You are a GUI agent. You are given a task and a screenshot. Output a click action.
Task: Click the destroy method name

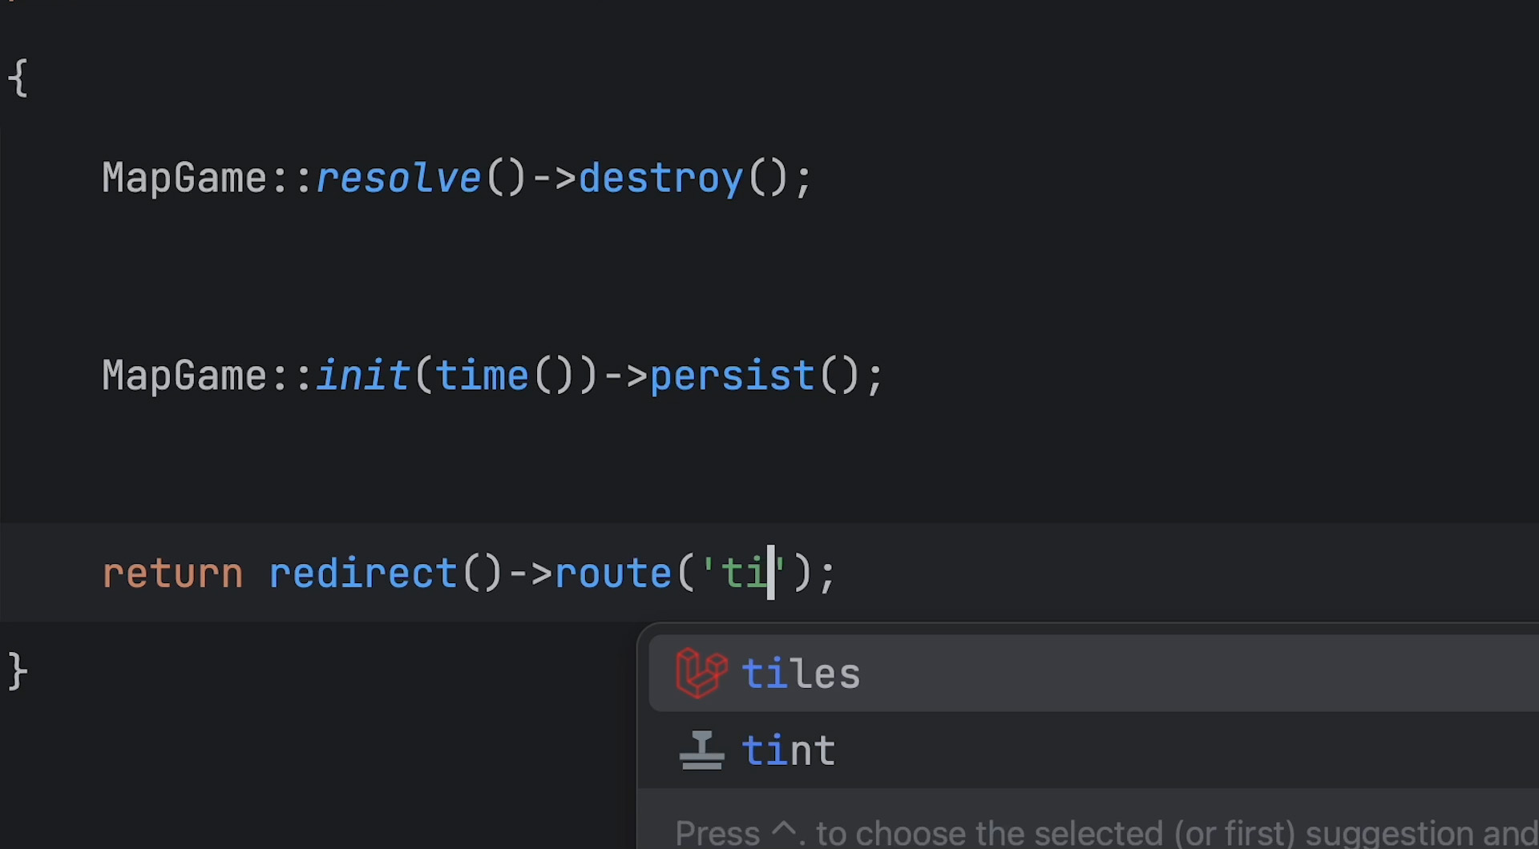click(661, 178)
